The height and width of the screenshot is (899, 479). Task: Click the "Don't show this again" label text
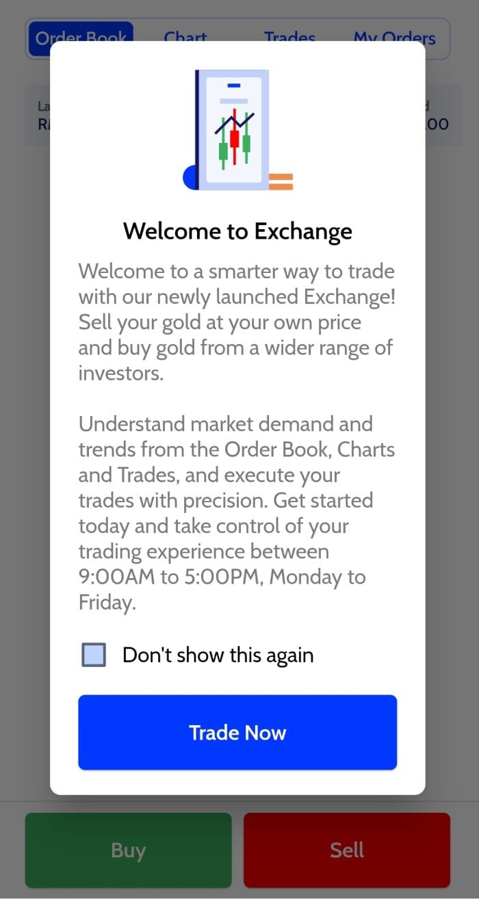click(218, 655)
